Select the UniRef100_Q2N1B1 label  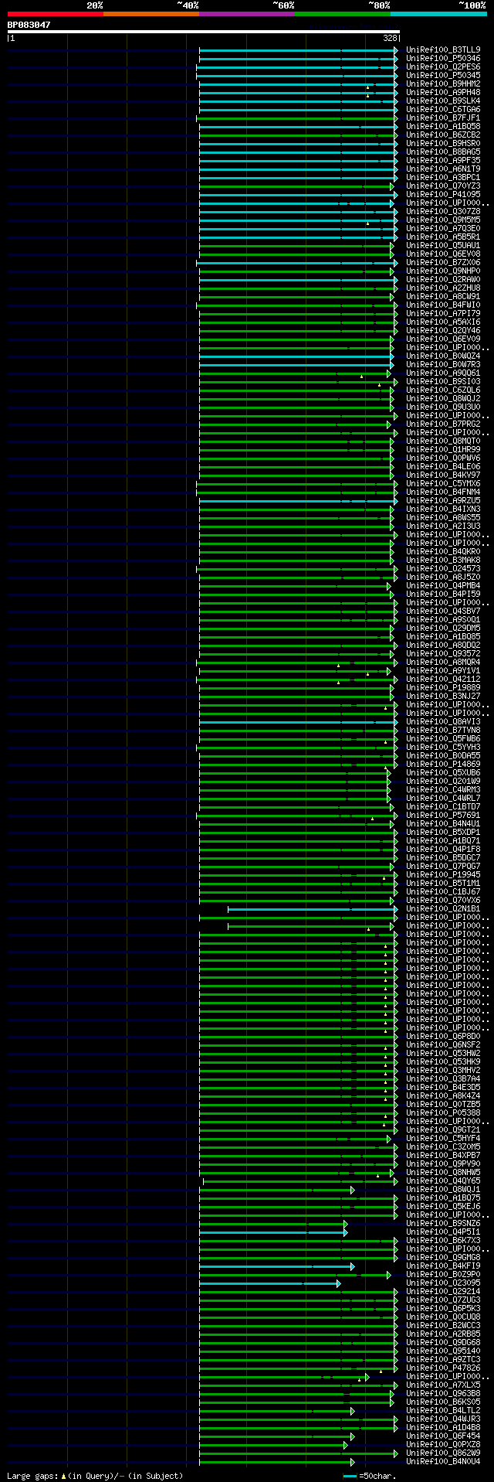443,908
